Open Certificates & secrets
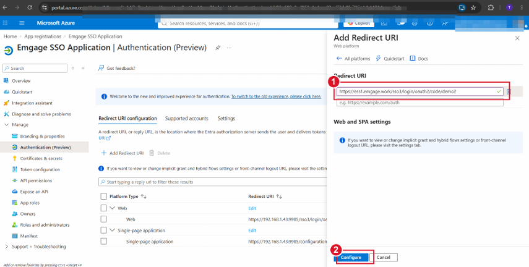529x267 pixels. point(41,158)
